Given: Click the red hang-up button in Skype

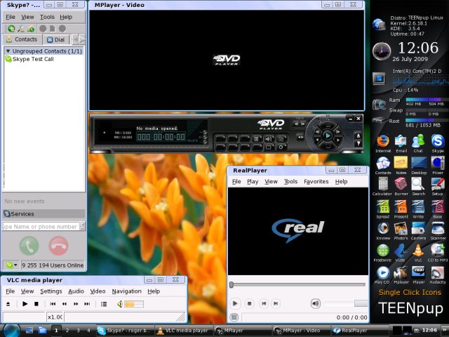Looking at the screenshot, I should (58, 246).
